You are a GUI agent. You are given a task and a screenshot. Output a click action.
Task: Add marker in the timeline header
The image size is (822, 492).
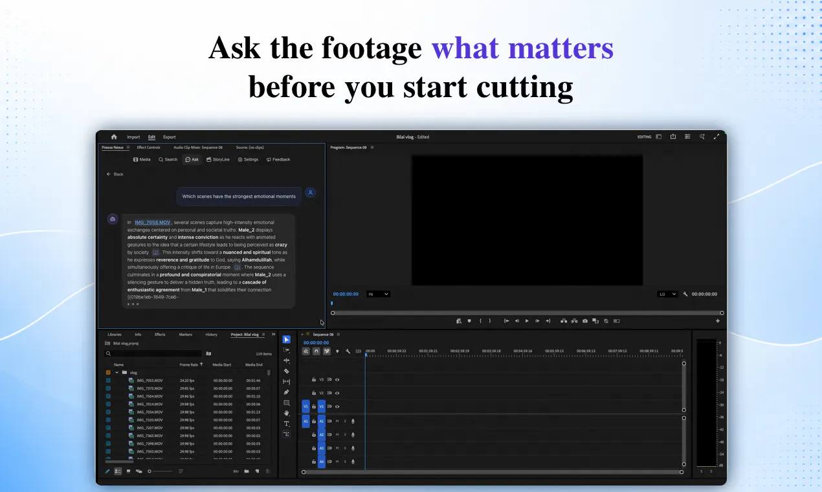(x=337, y=352)
